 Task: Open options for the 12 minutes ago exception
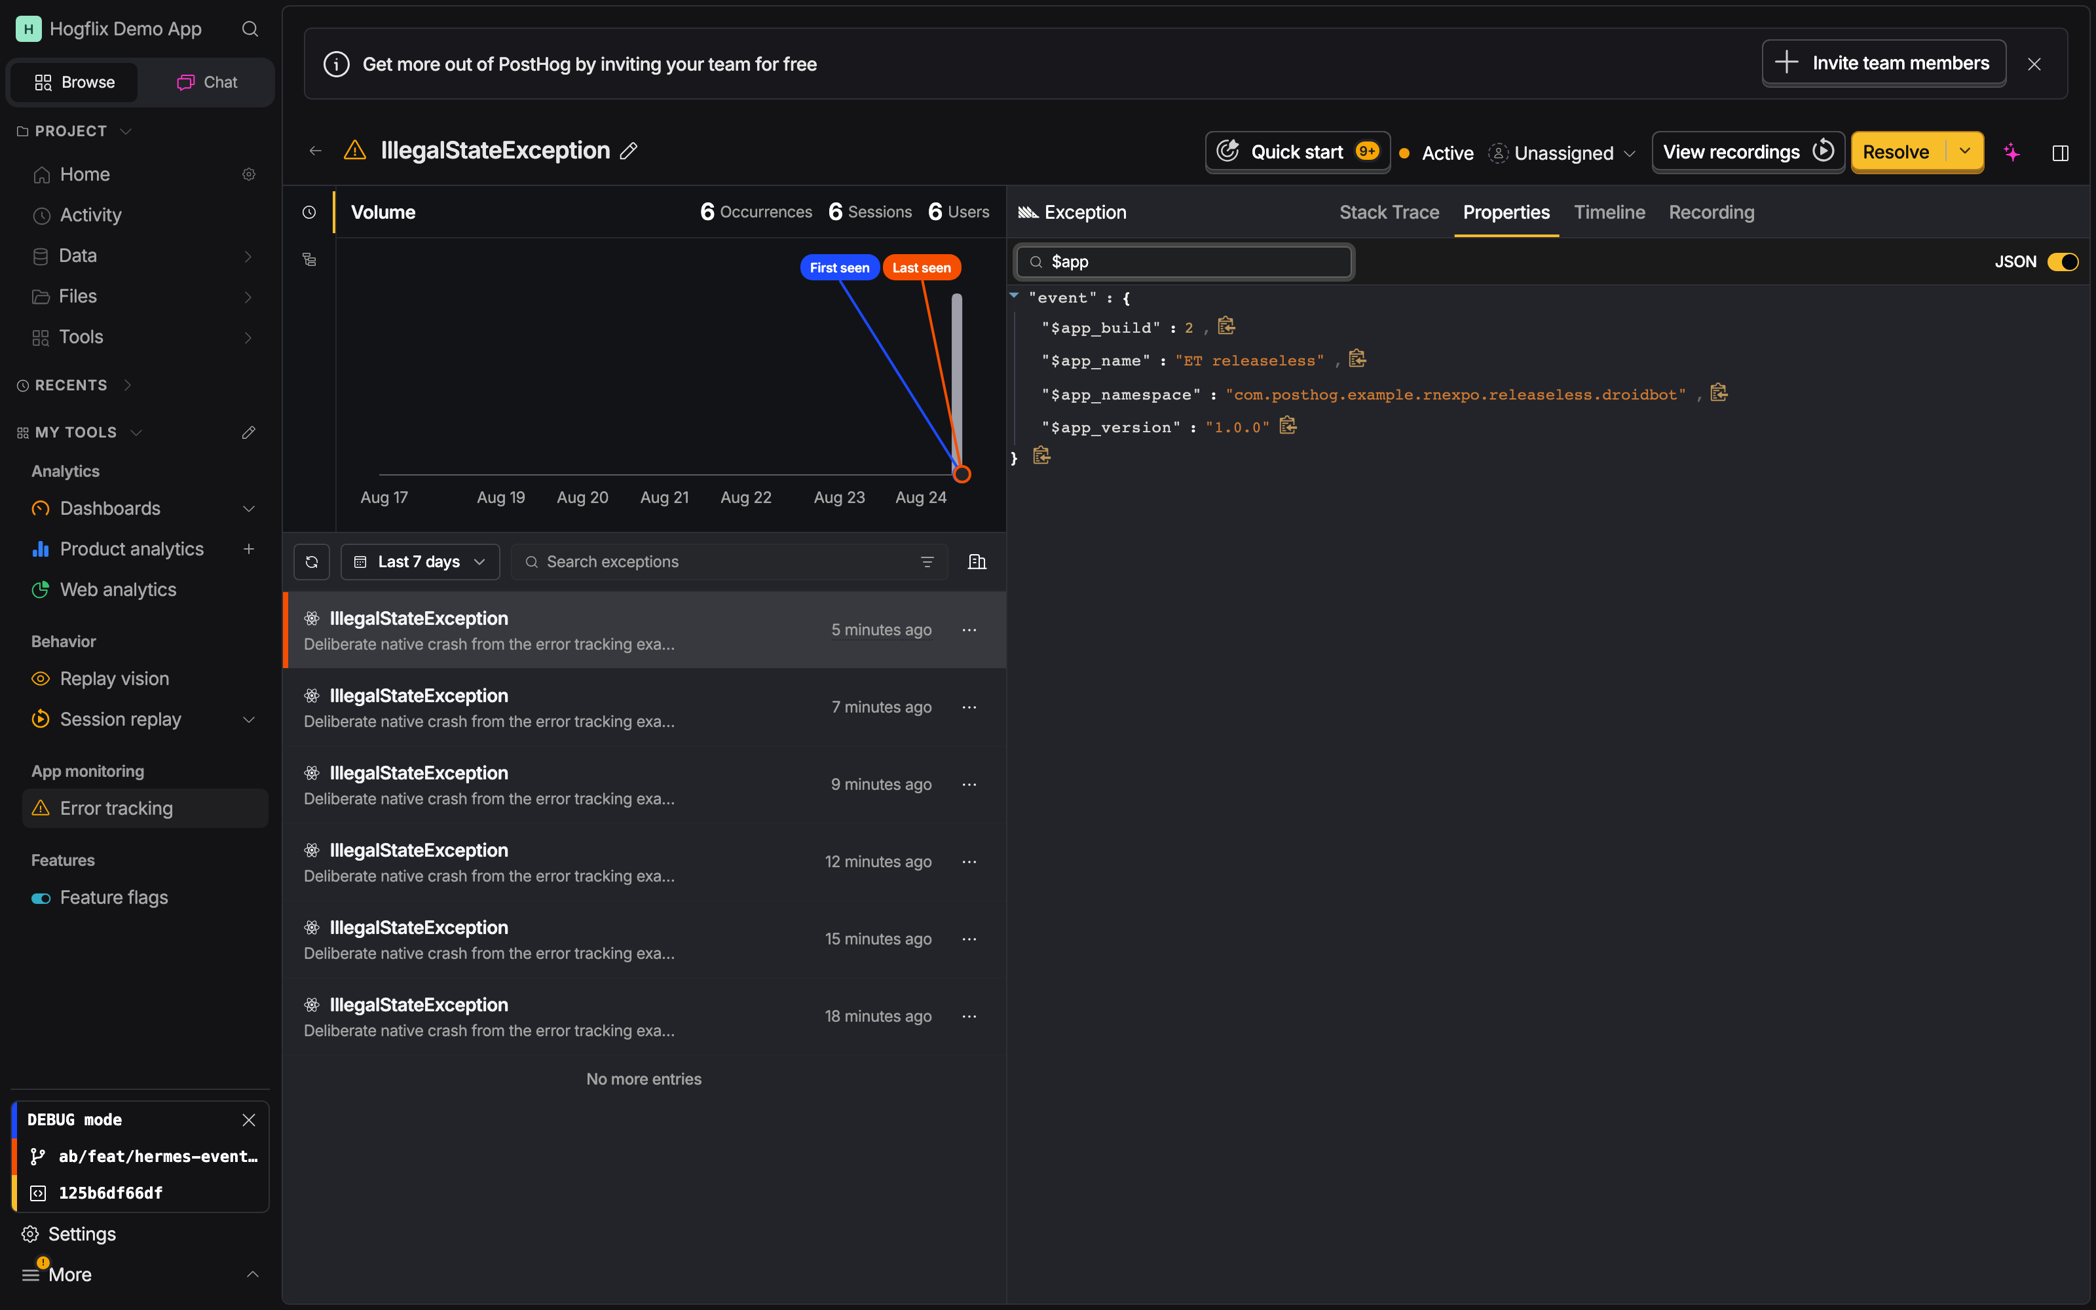[969, 861]
